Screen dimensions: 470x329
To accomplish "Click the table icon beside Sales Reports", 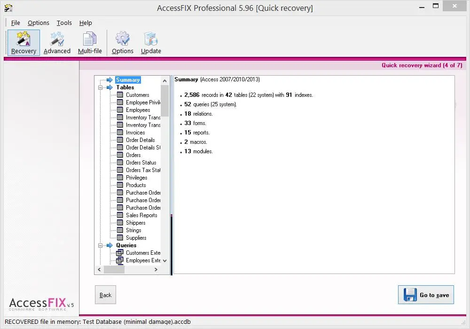I will pyautogui.click(x=120, y=215).
